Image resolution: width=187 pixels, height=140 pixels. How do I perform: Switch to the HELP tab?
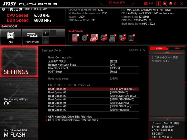click(159, 49)
